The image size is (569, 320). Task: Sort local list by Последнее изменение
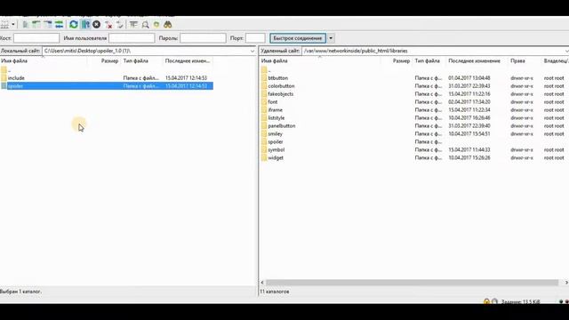[x=188, y=61]
